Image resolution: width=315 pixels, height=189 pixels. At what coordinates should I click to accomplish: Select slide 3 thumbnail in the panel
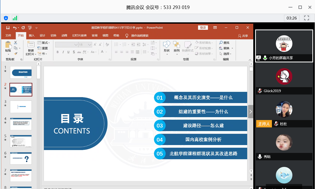(x=21, y=107)
